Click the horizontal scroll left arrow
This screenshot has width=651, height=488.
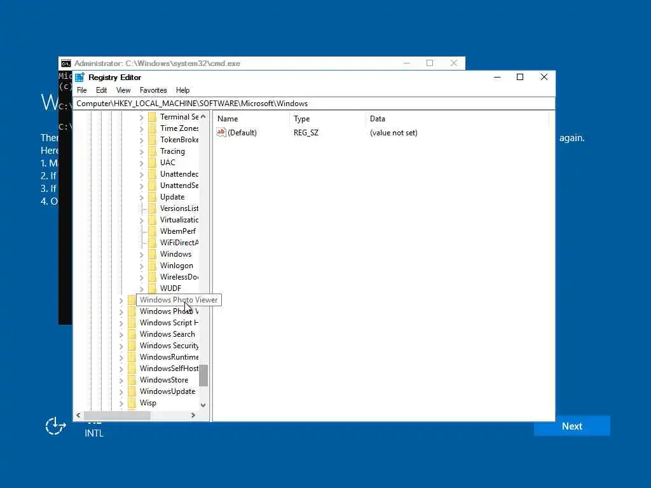coord(78,415)
